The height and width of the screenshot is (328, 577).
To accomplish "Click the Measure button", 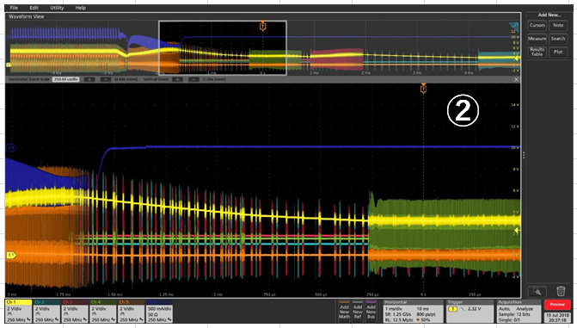I will pyautogui.click(x=537, y=39).
